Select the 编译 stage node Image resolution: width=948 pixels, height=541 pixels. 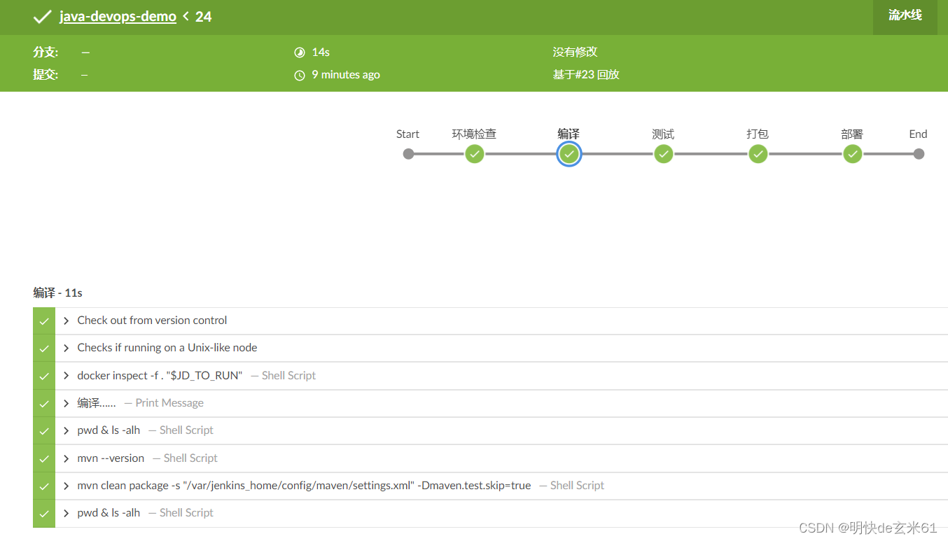click(569, 154)
